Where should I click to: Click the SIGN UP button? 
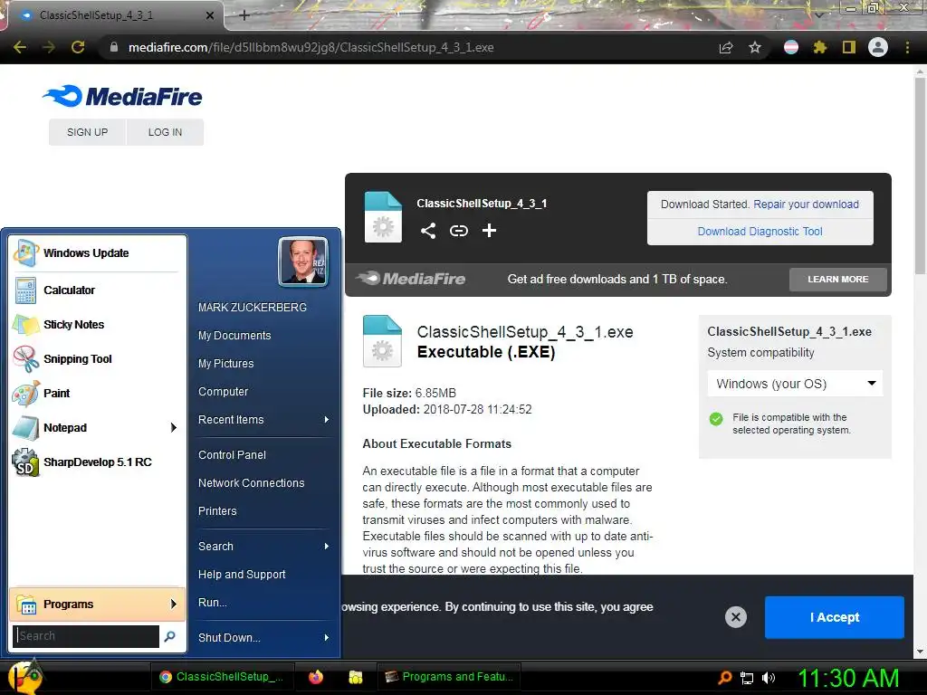click(88, 132)
